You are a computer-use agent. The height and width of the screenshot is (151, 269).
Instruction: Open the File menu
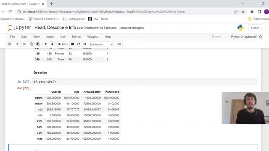[x=12, y=36]
